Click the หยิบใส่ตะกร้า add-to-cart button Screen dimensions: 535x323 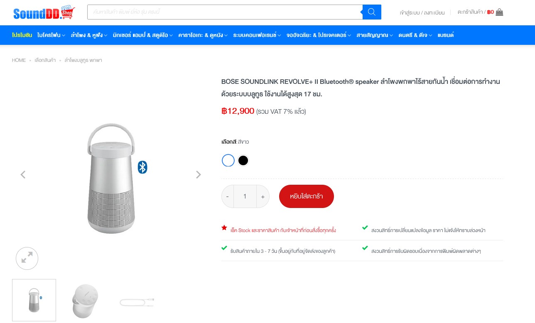tap(306, 196)
